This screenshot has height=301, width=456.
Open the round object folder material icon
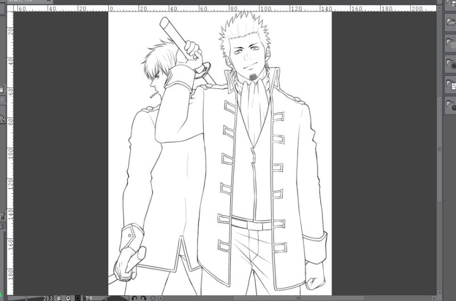coord(451,105)
